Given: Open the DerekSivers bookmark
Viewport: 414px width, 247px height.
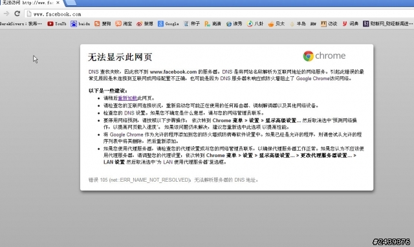Looking at the screenshot, I should pos(21,24).
